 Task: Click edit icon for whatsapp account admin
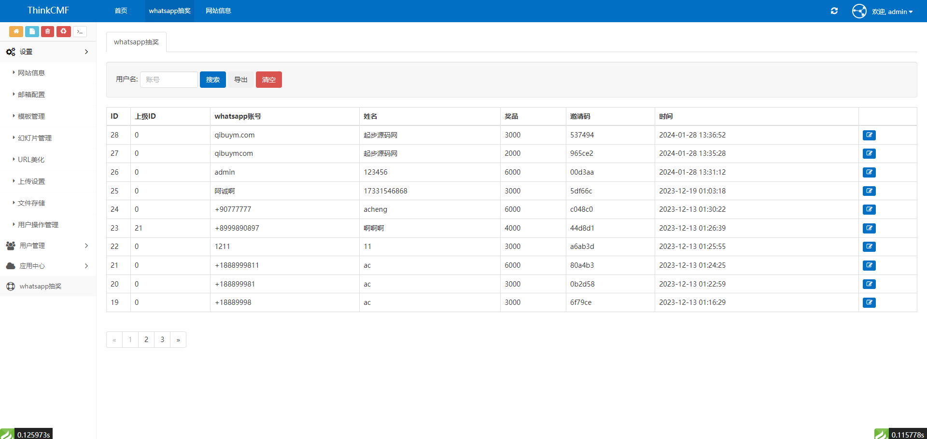[869, 172]
